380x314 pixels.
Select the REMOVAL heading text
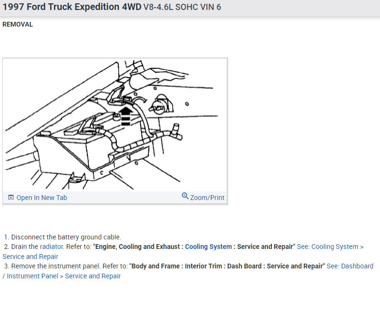tap(18, 24)
